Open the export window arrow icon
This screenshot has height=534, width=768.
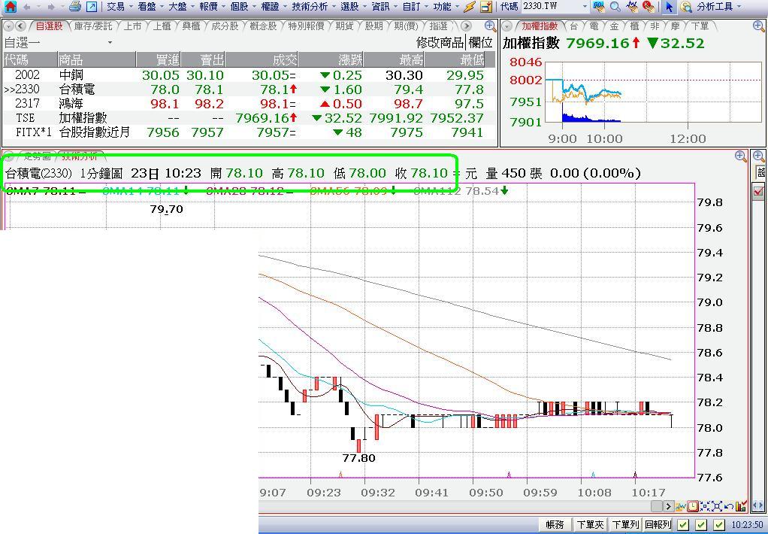click(x=91, y=6)
